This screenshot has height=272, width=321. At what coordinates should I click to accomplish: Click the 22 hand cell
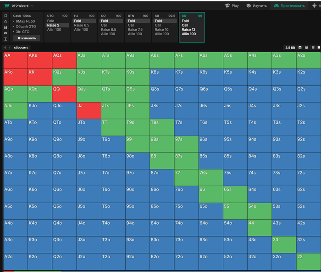tap(309, 262)
